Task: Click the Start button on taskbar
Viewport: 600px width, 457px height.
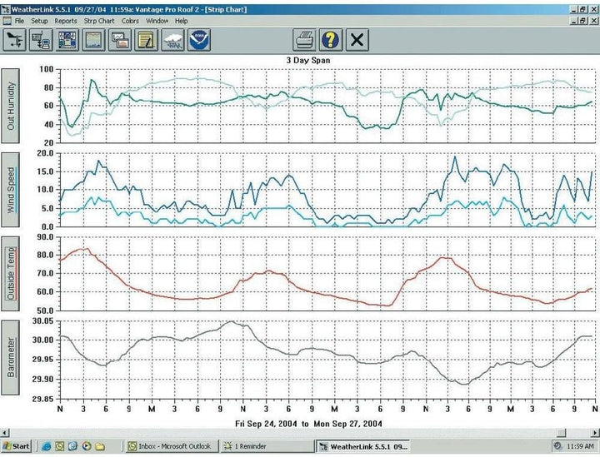Action: click(x=16, y=446)
